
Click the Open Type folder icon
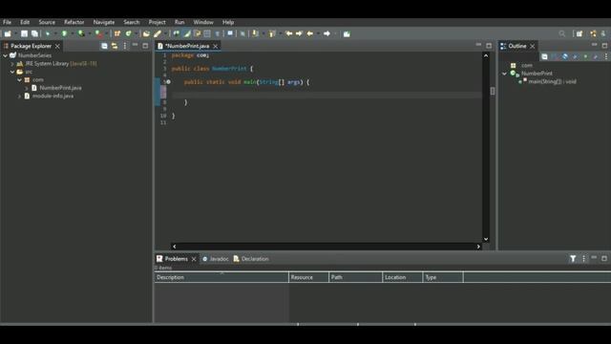146,34
